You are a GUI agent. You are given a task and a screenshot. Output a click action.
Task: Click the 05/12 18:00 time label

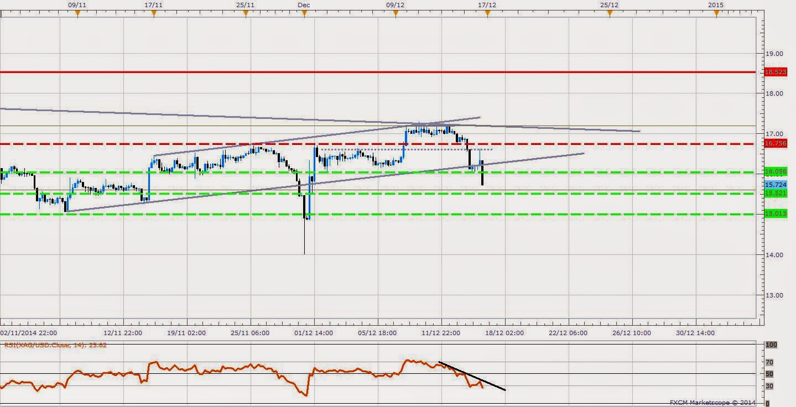click(x=377, y=333)
